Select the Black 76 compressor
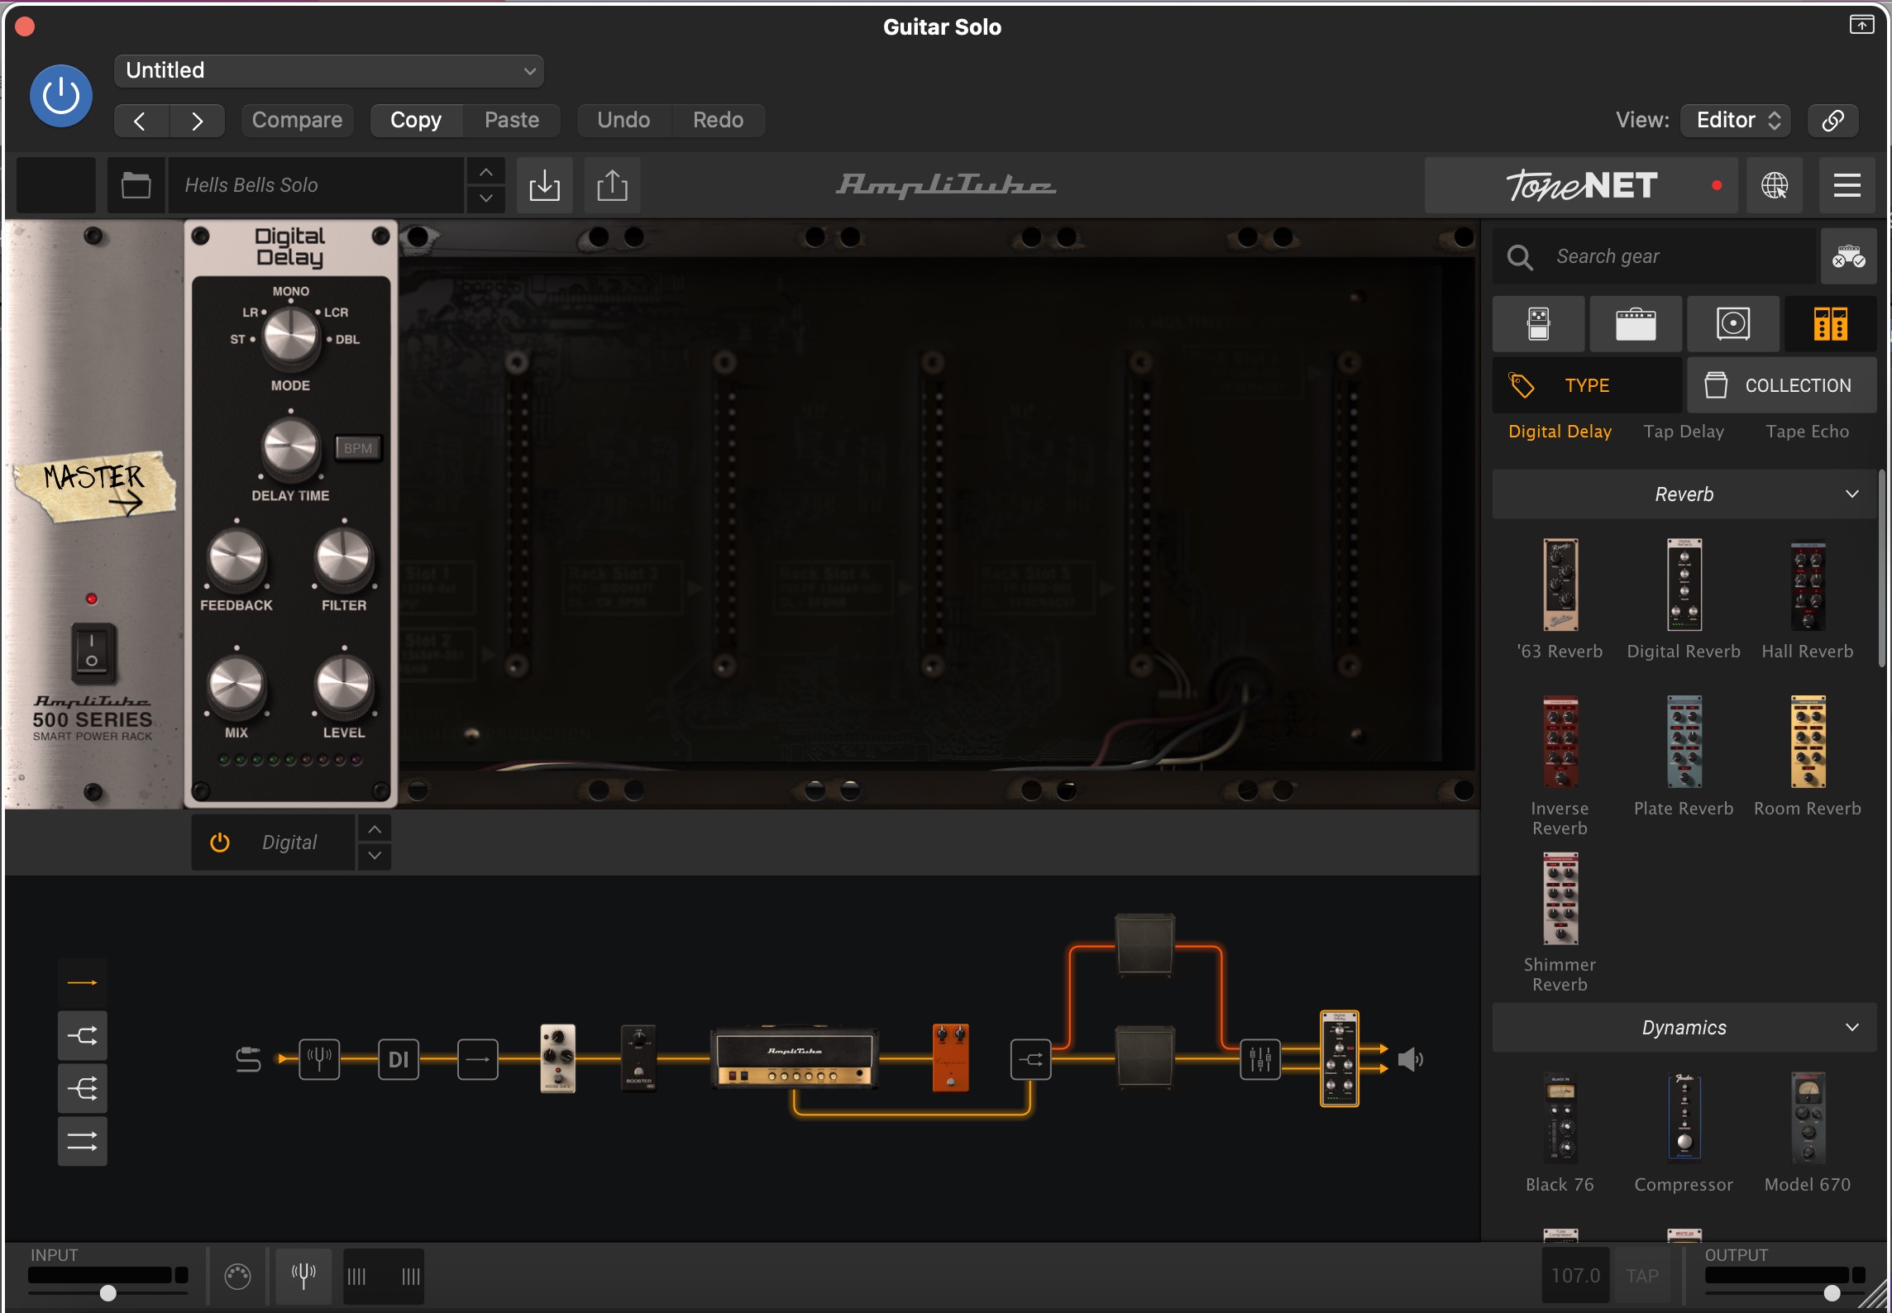Screen dimensions: 1892x1313 1560,1119
